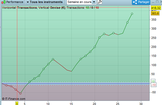Click the data point at transaction 27

click(127, 22)
